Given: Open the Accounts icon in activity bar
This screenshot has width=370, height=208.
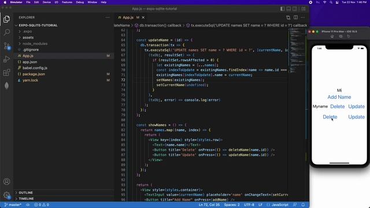Looking at the screenshot, I should click(x=6, y=181).
